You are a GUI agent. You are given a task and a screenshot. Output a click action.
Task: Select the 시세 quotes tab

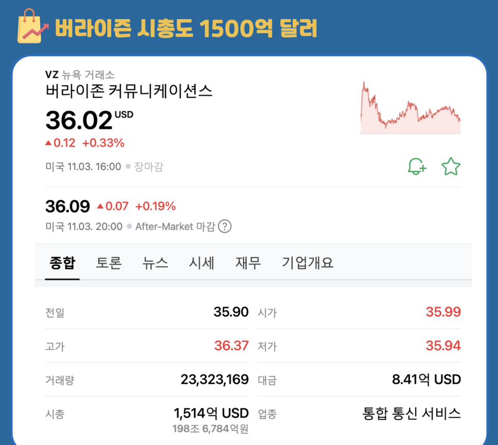(201, 263)
